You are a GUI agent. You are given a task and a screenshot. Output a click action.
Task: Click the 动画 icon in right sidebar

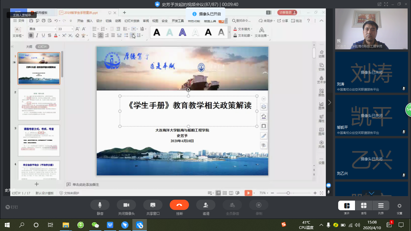click(321, 54)
